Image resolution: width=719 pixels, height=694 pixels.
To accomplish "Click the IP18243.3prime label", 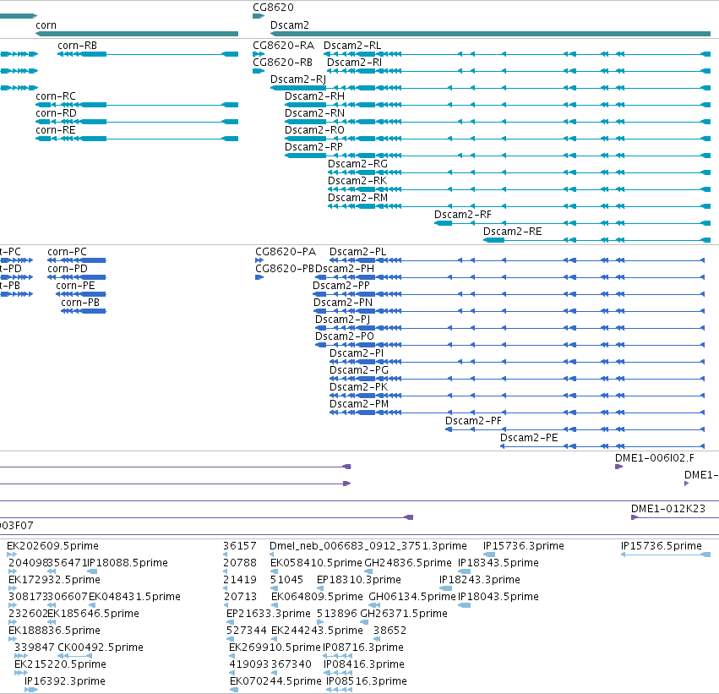I will [480, 581].
